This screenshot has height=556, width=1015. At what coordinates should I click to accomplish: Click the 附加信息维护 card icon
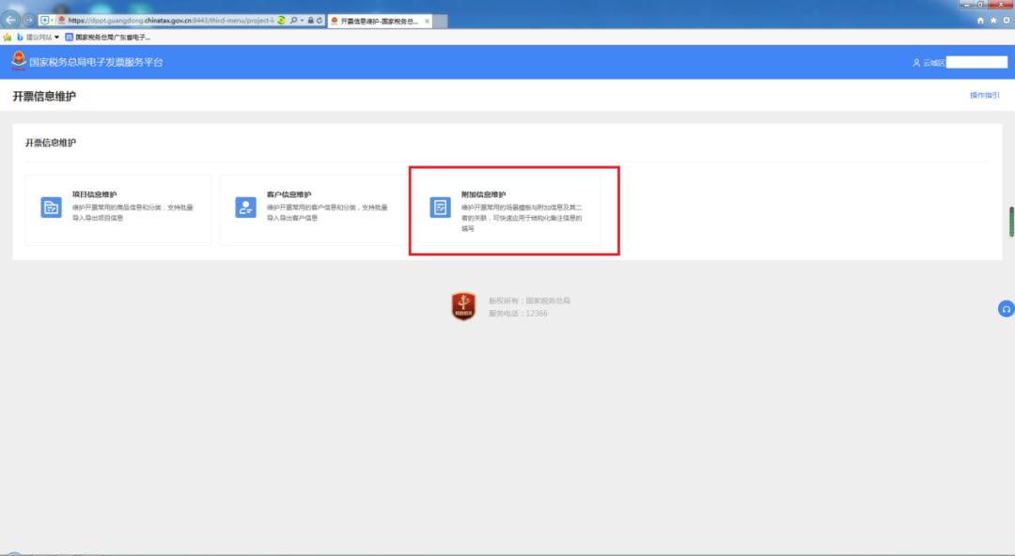pyautogui.click(x=440, y=208)
